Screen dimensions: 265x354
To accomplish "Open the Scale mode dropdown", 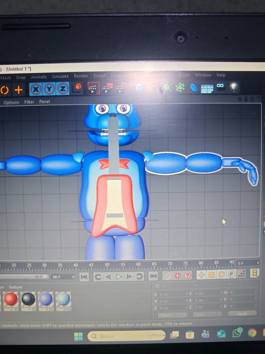I will click(208, 314).
